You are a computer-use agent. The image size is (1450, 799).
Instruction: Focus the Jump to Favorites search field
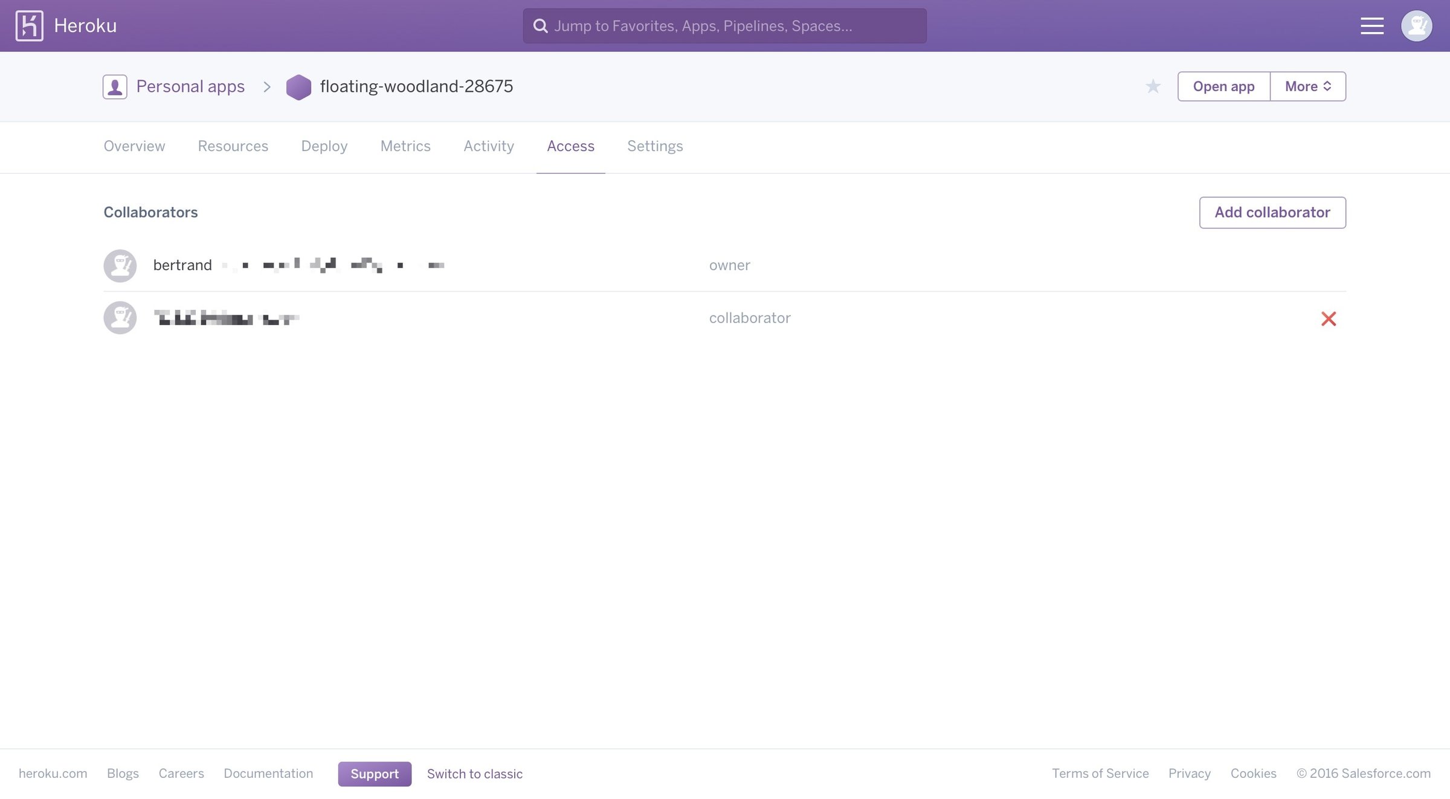click(x=725, y=26)
